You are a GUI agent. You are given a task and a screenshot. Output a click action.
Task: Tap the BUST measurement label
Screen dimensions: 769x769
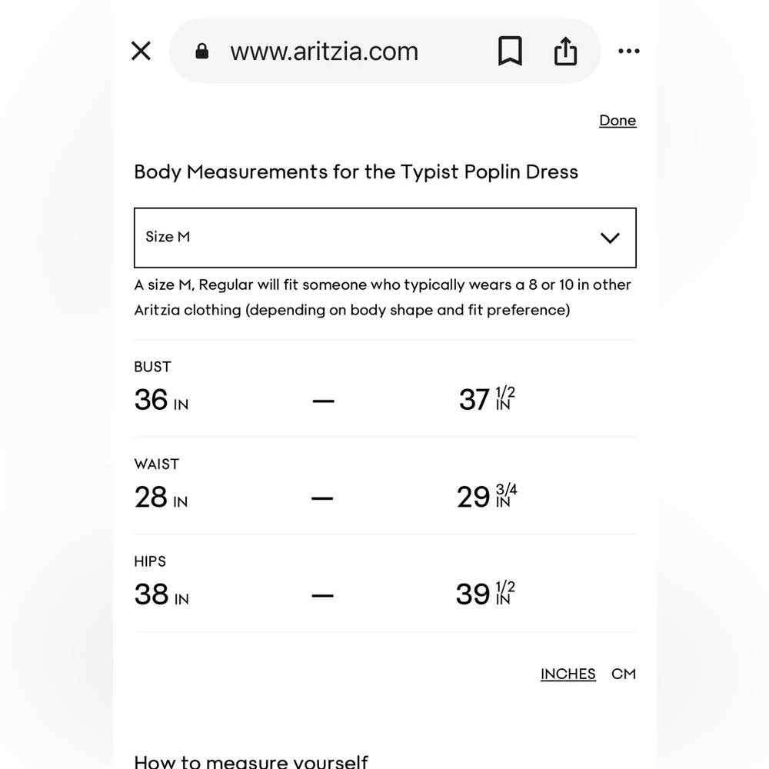click(152, 367)
